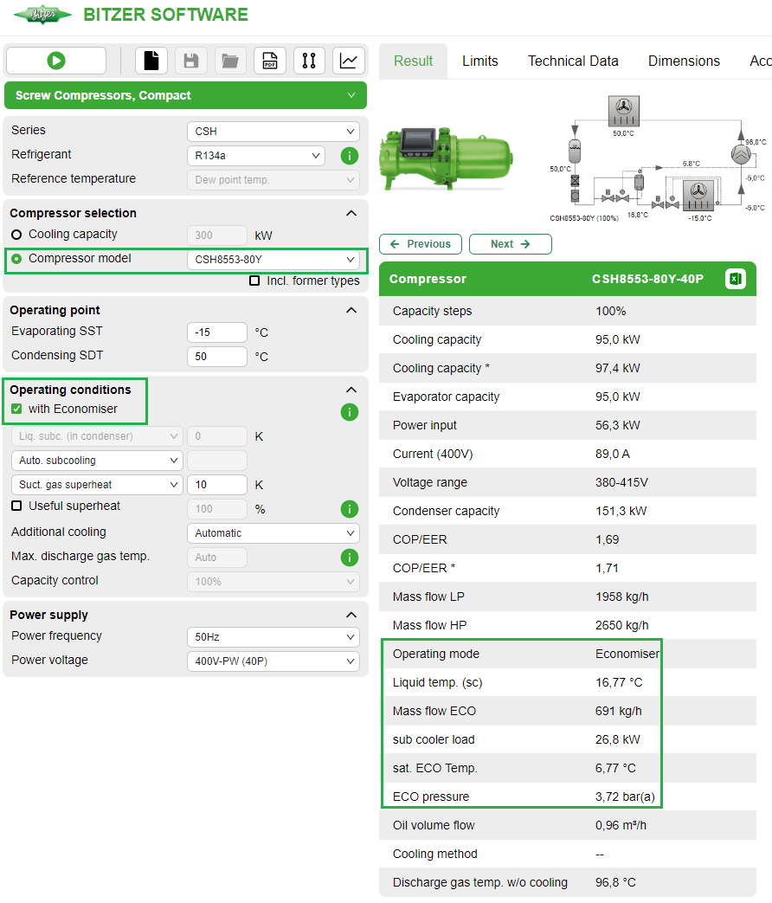This screenshot has width=772, height=903.
Task: Run the calculation with the green play button
Action: coord(55,61)
